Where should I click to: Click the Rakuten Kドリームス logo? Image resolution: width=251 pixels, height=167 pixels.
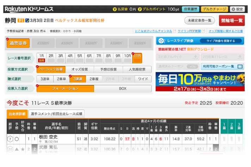29,9
